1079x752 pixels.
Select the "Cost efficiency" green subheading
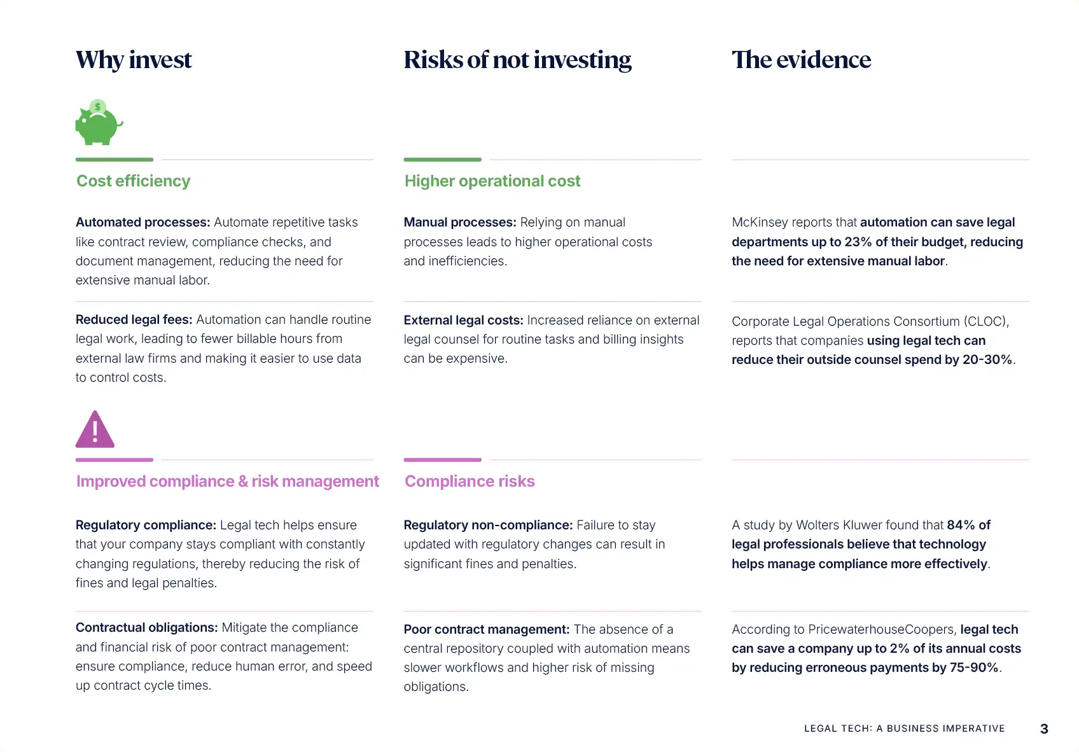[x=133, y=181]
